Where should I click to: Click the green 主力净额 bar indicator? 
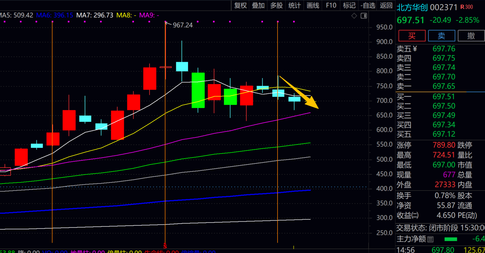pos(451,239)
